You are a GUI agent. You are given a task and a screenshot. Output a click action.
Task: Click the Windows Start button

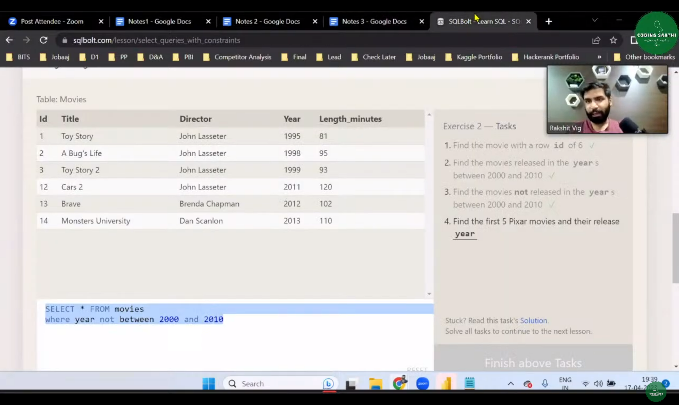coord(208,383)
